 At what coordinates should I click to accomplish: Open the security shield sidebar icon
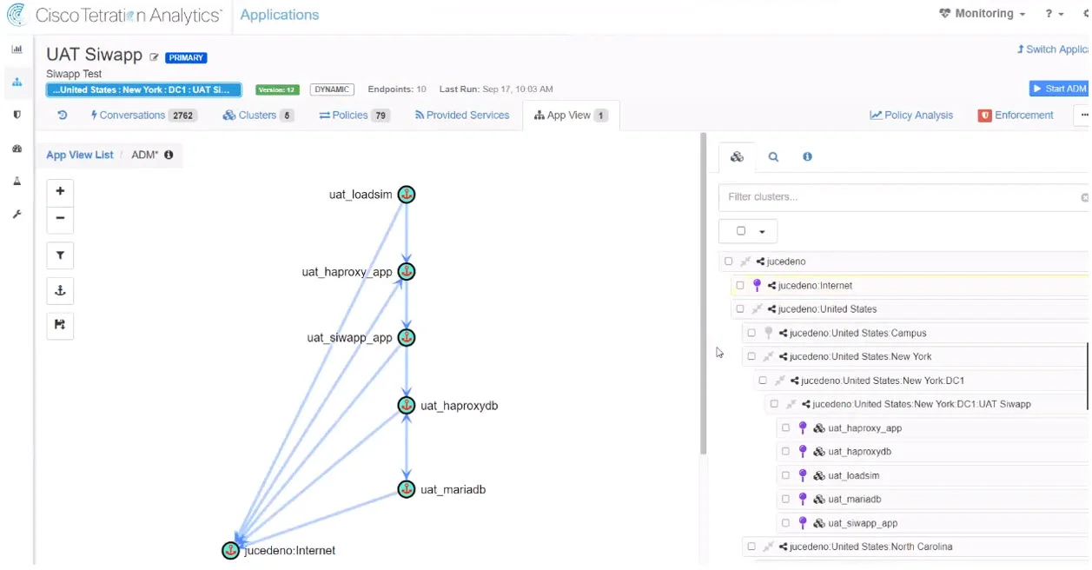pyautogui.click(x=17, y=115)
